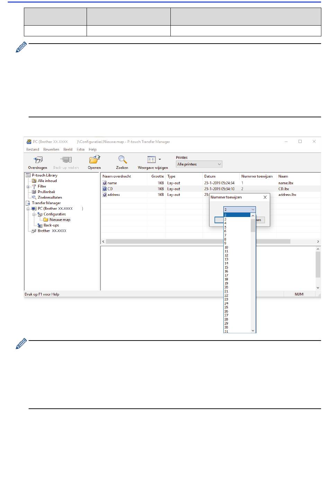Click the number combo box in Nummer toewijzen dialog
This screenshot has height=480, width=329.
point(240,209)
